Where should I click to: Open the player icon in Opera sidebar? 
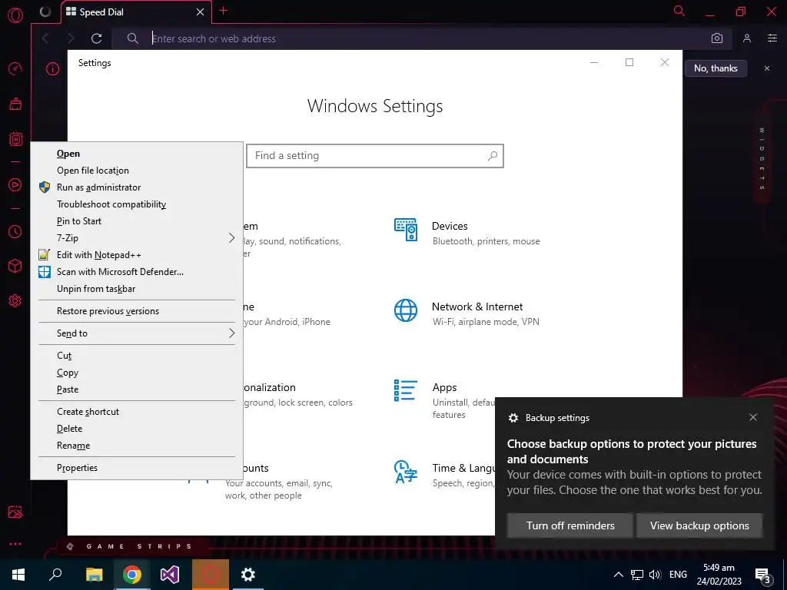(15, 184)
